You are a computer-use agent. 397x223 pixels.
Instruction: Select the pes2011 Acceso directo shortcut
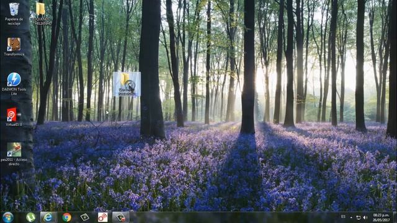pos(14,154)
